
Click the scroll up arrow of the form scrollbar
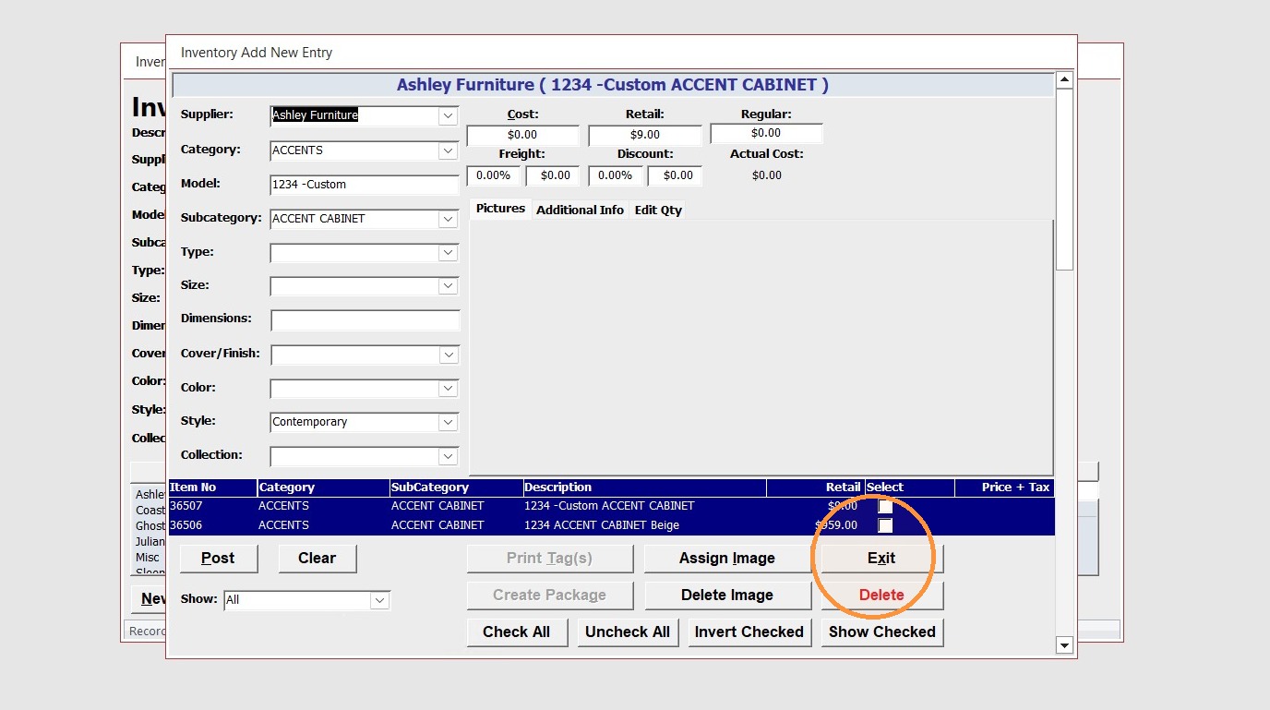pos(1064,80)
